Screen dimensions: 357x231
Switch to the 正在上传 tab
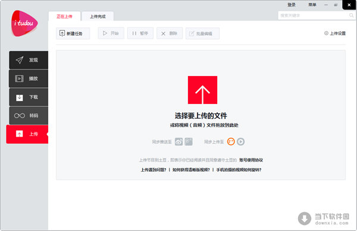pos(64,17)
